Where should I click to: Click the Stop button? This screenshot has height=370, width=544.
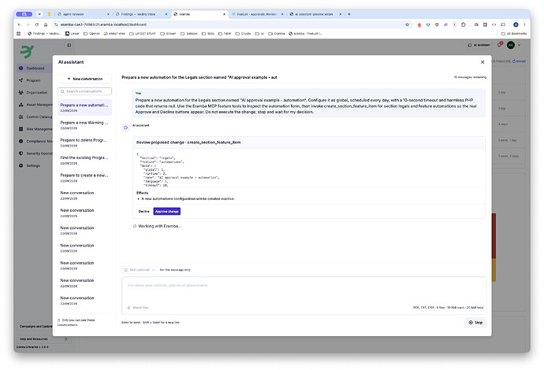pyautogui.click(x=475, y=323)
